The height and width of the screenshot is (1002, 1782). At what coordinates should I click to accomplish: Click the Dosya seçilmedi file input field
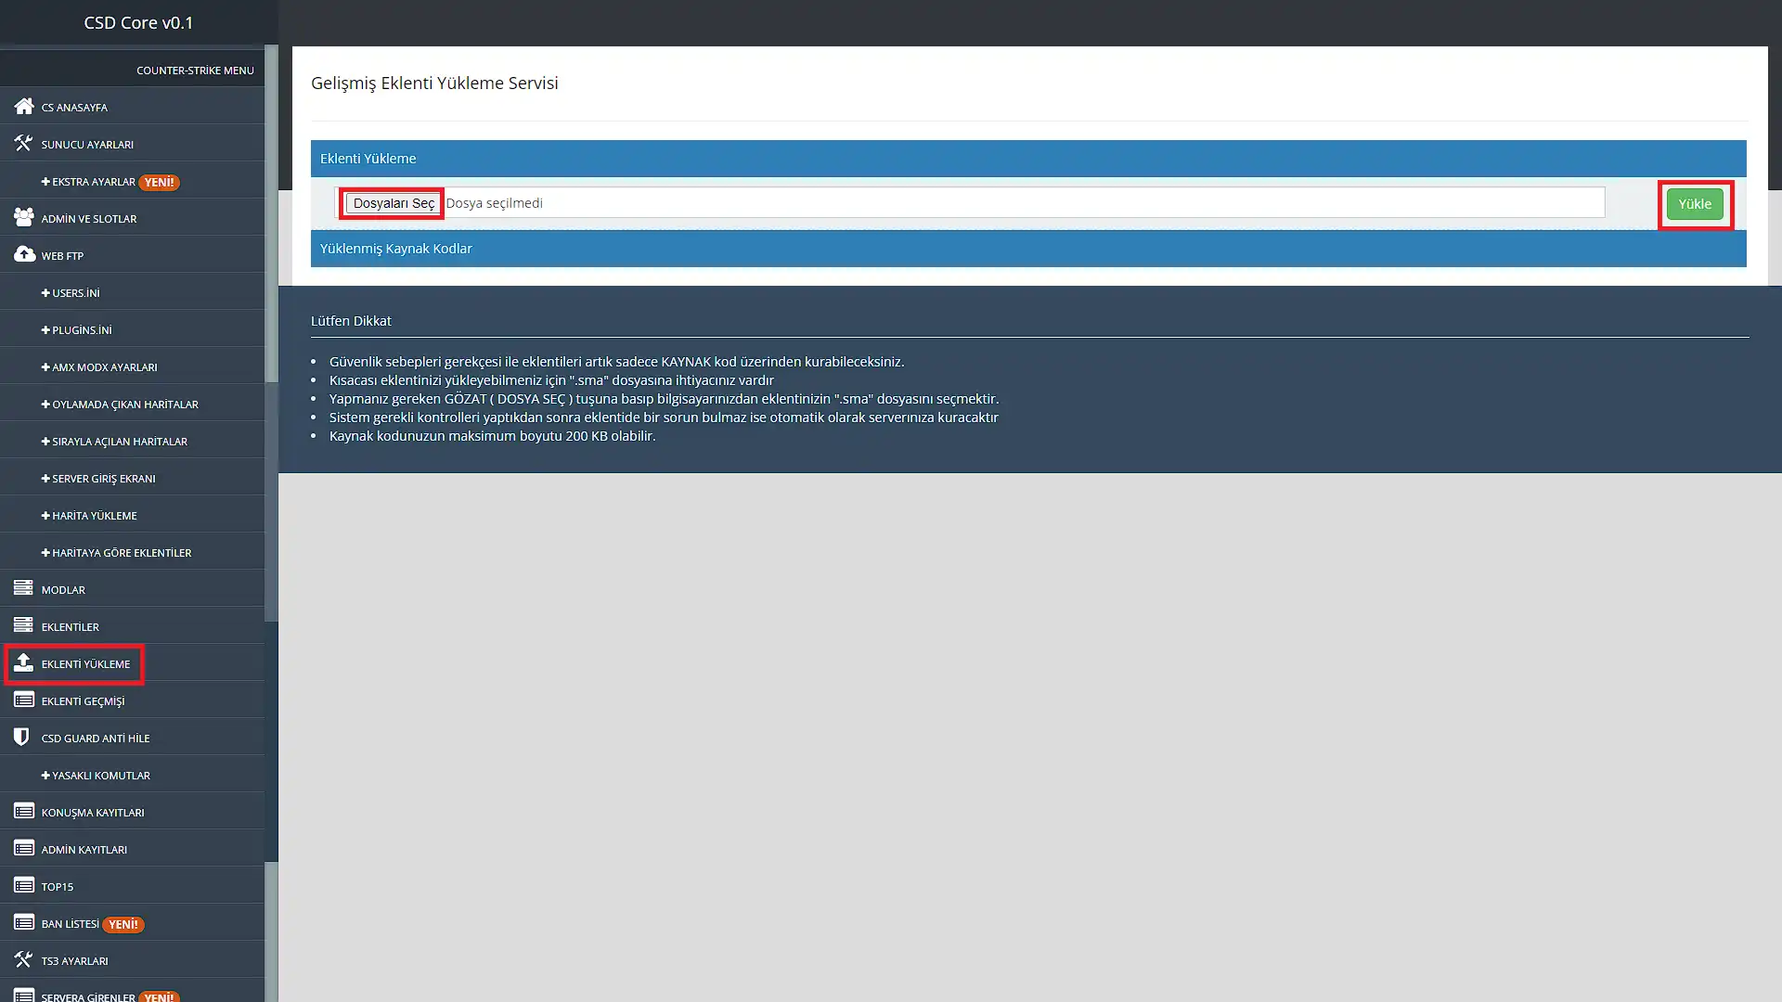coord(970,202)
